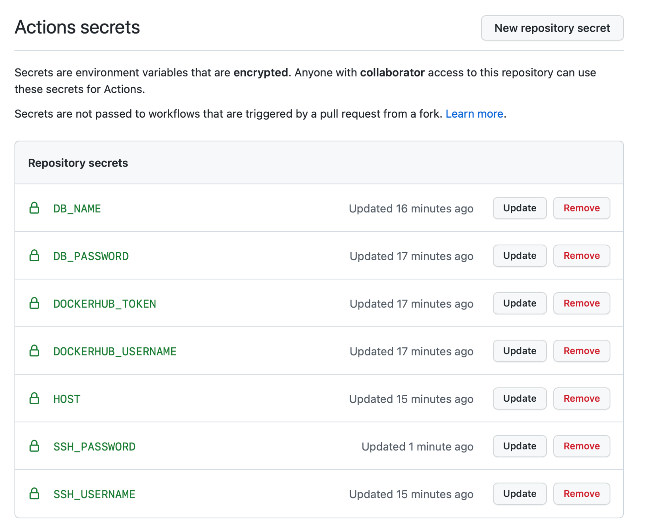Open the Learn more link
This screenshot has height=527, width=665.
pos(474,114)
